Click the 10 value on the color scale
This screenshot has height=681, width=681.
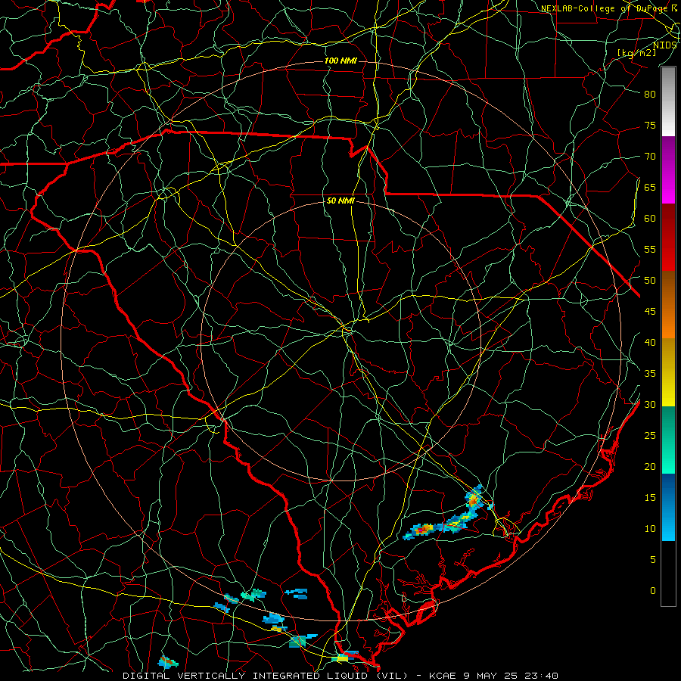point(650,529)
